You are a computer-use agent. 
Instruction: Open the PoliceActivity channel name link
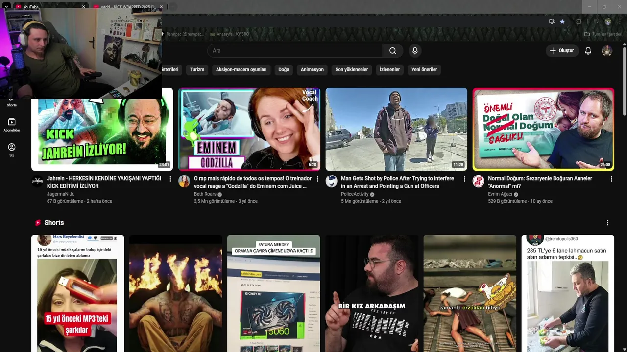[x=355, y=194]
